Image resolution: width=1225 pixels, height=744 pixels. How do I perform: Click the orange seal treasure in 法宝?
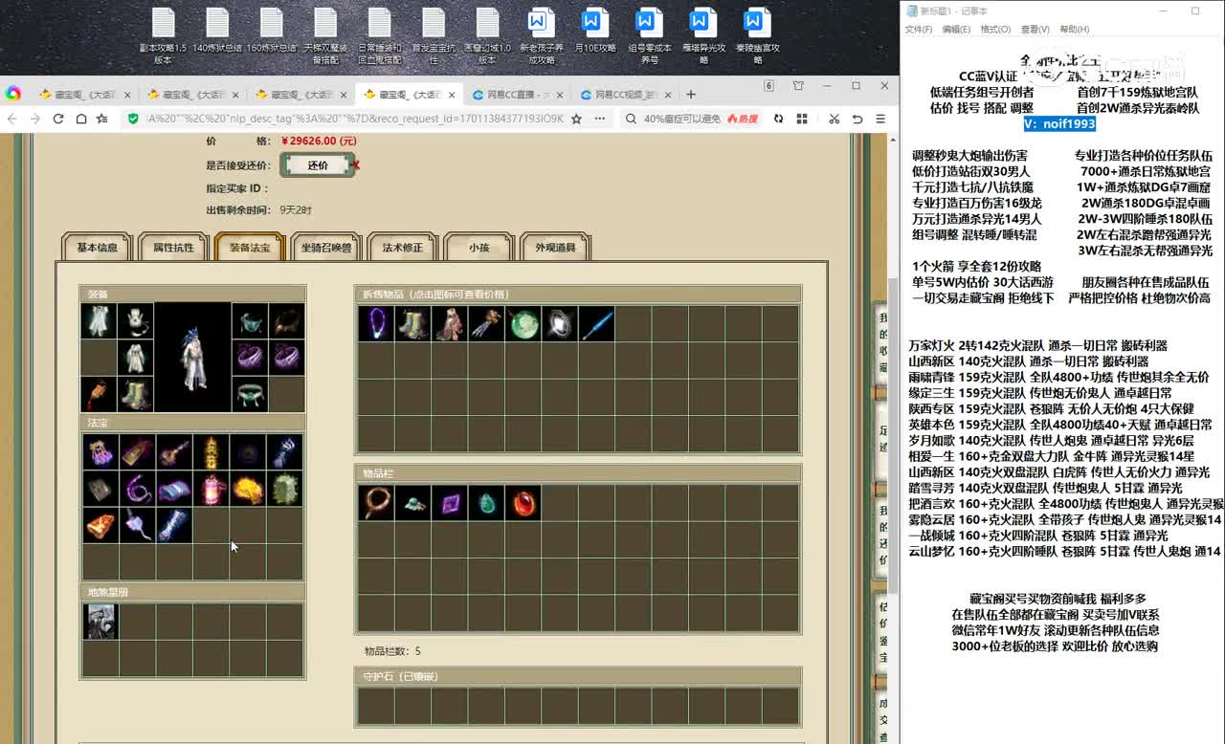point(100,525)
